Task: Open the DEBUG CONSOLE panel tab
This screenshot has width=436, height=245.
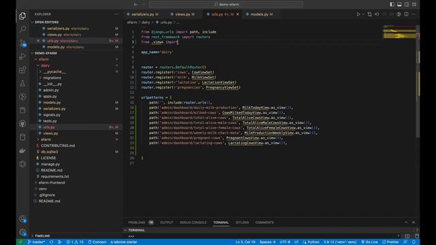Action: tap(193, 223)
